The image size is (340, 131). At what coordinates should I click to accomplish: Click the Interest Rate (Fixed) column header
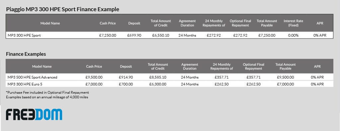[x=294, y=23]
